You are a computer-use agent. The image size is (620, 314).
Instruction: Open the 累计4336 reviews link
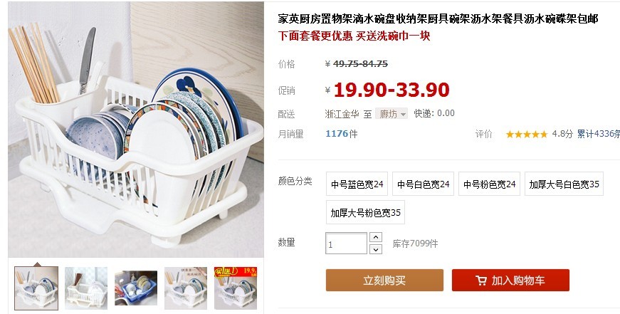tap(598, 134)
